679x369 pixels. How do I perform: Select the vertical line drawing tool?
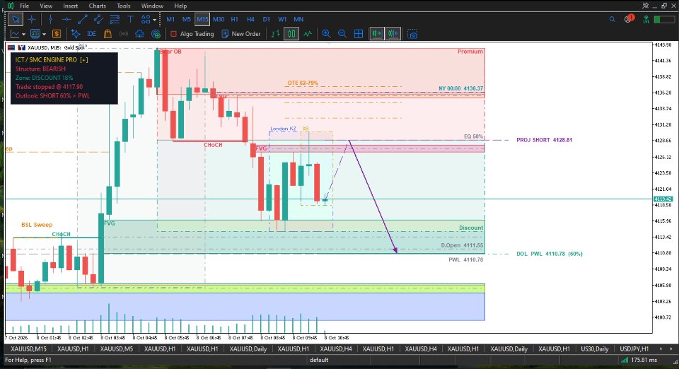point(51,20)
